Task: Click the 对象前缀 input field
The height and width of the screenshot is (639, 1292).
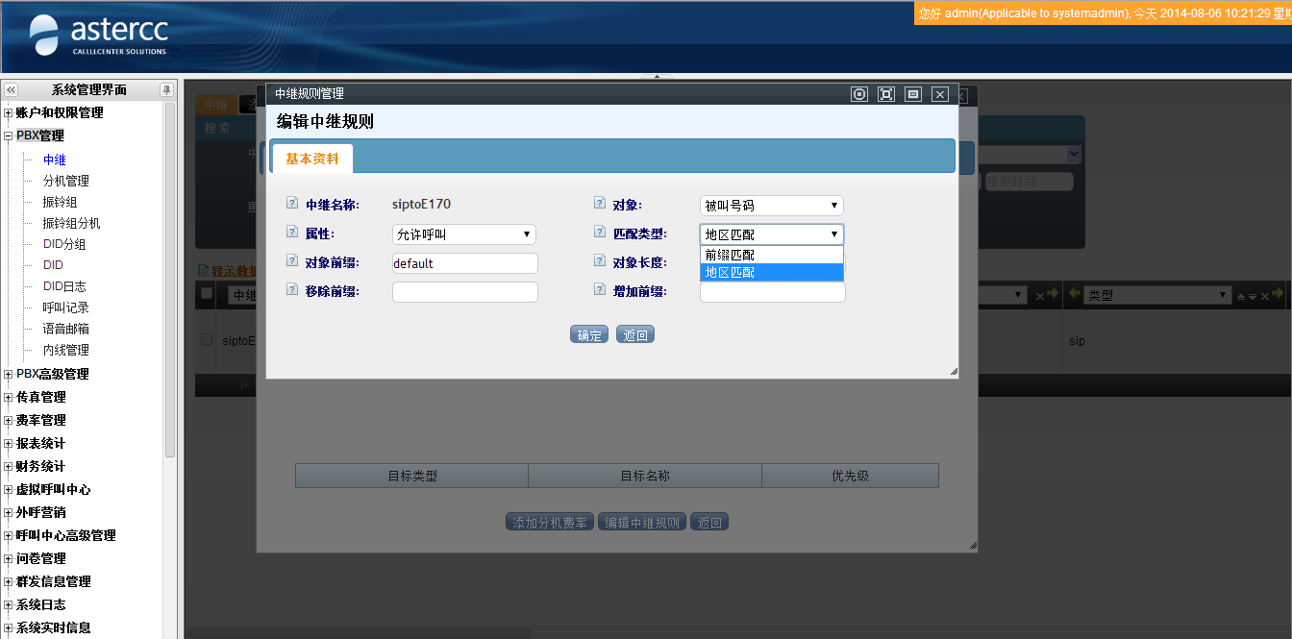Action: pyautogui.click(x=464, y=263)
